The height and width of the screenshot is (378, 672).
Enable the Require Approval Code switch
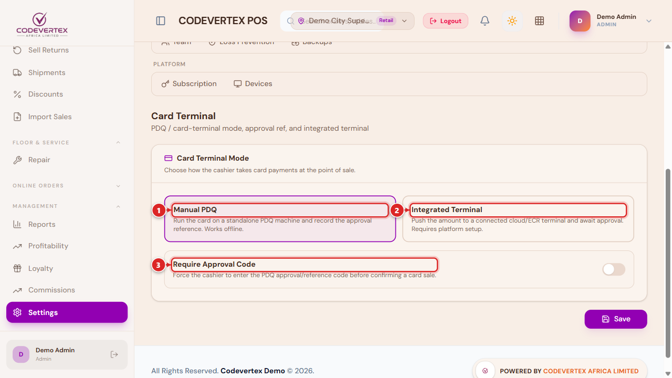pos(614,269)
